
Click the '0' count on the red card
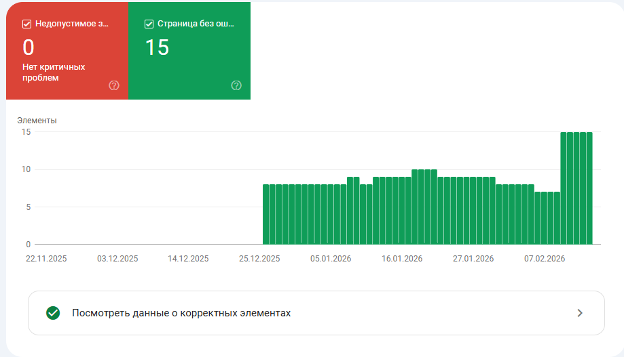click(29, 47)
